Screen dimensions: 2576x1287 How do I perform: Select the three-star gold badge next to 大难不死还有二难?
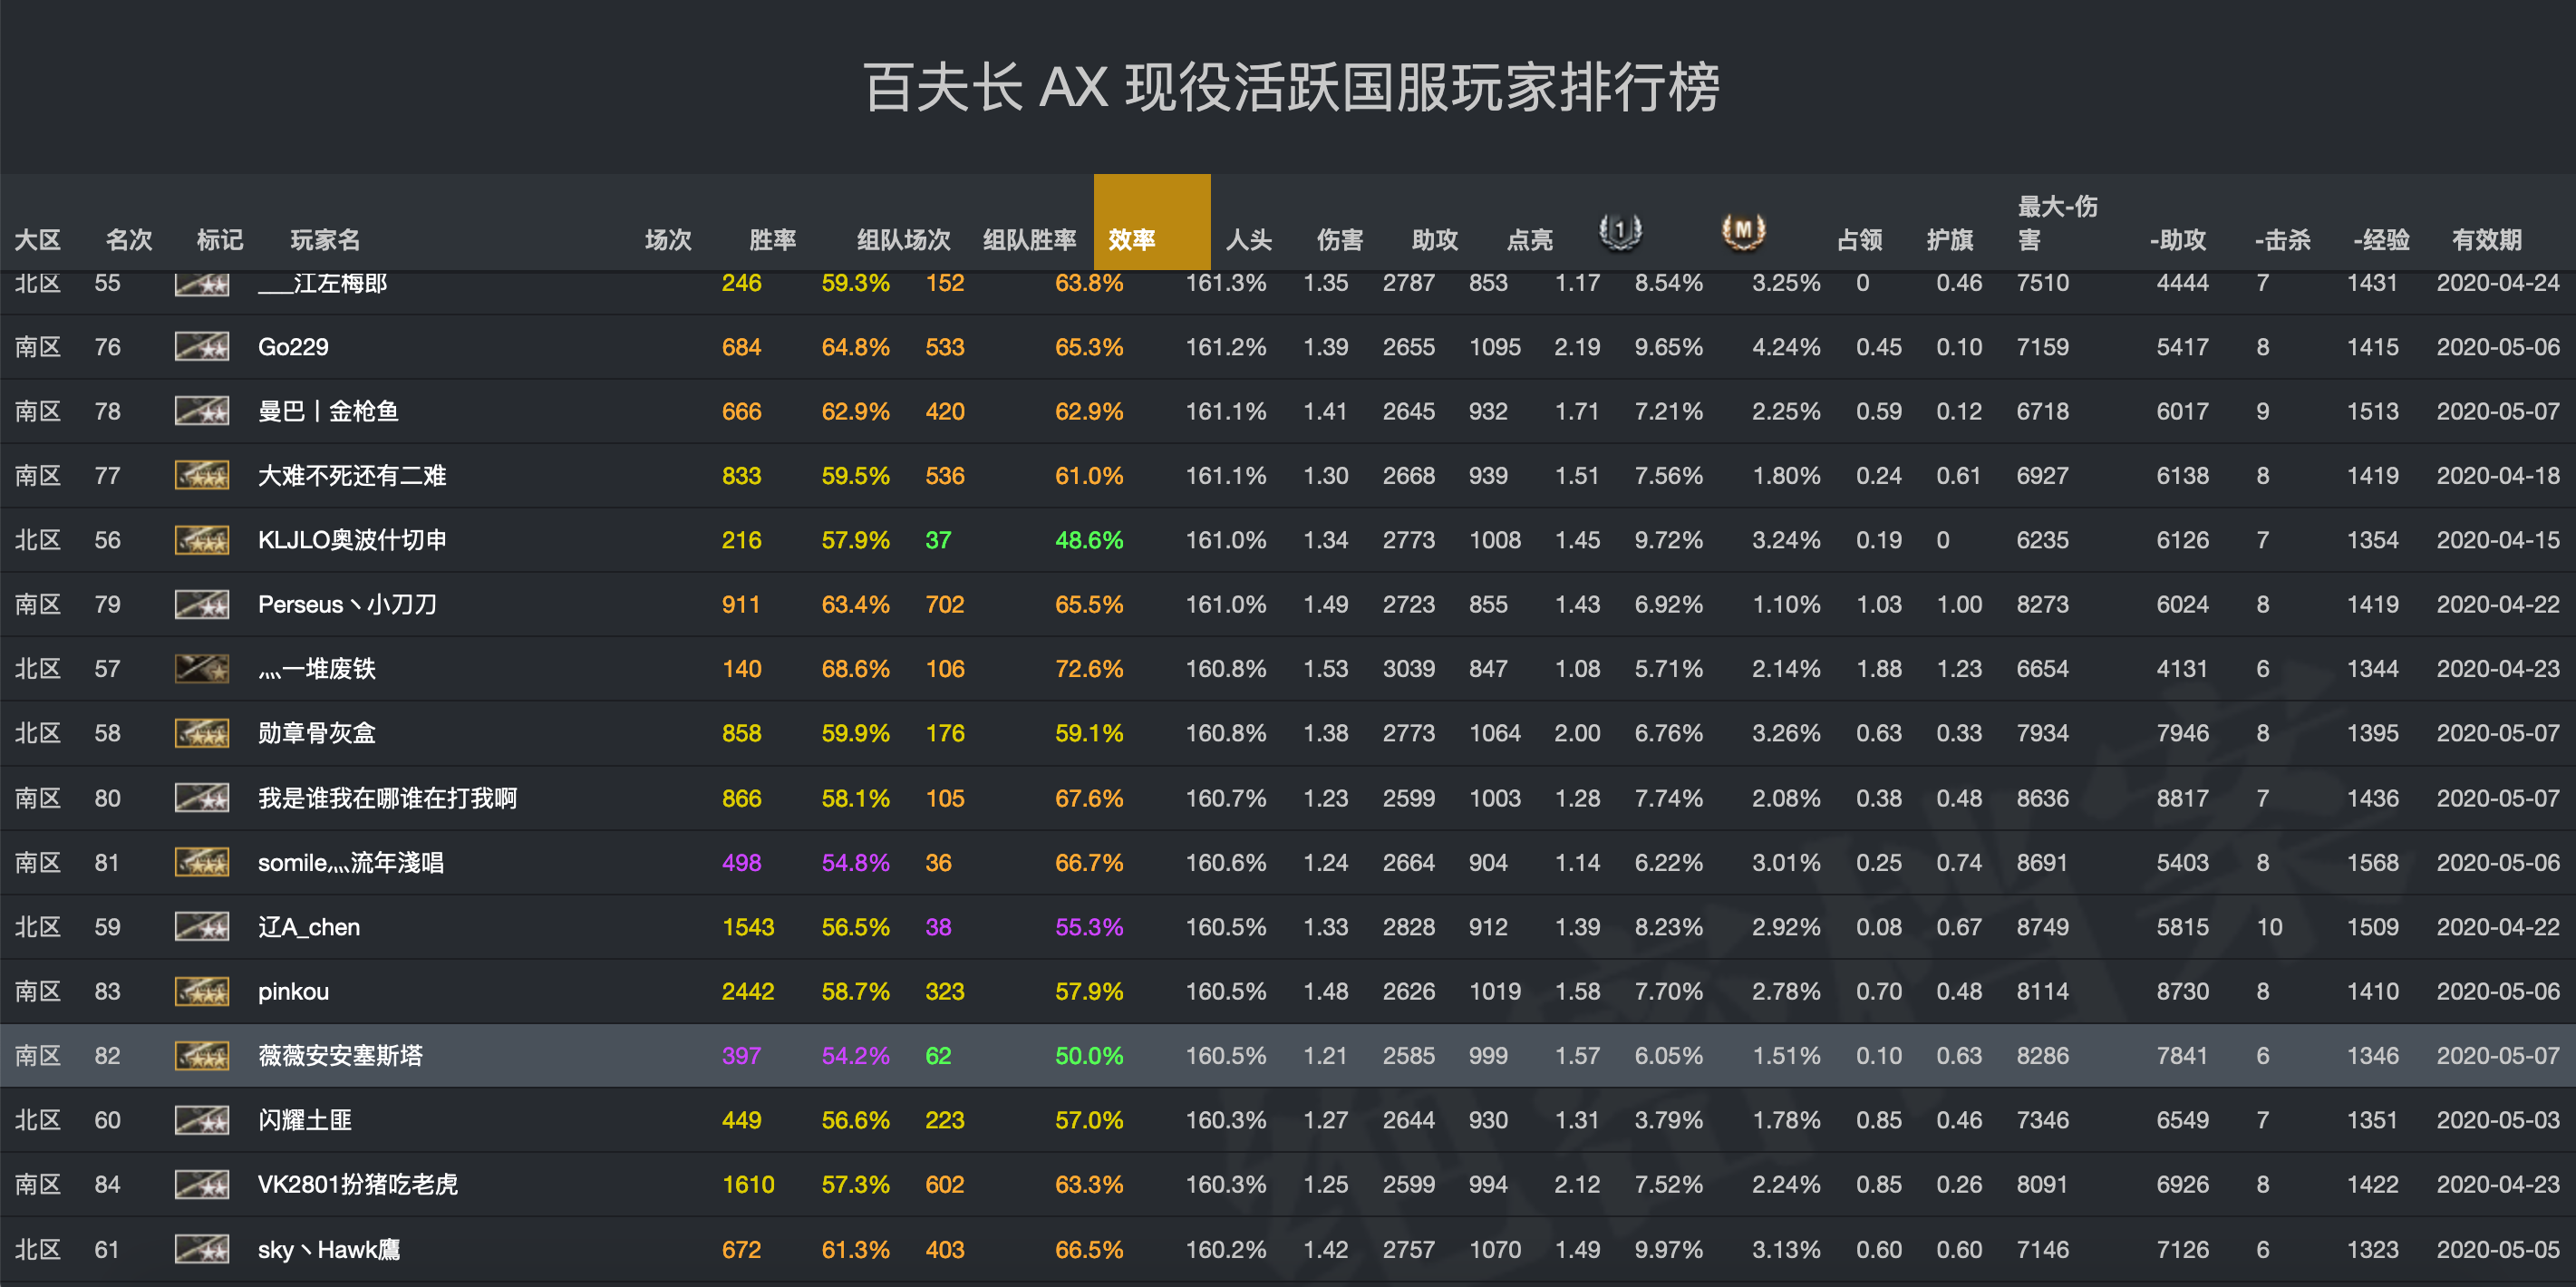point(201,475)
